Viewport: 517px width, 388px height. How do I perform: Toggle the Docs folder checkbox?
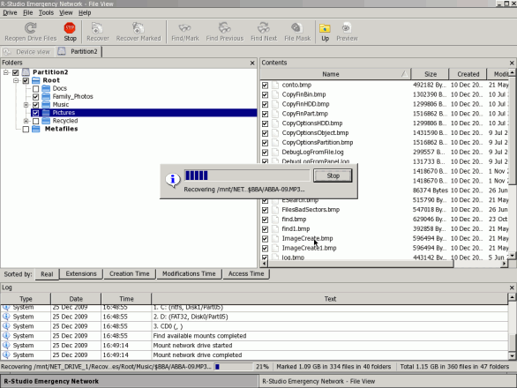coord(35,89)
